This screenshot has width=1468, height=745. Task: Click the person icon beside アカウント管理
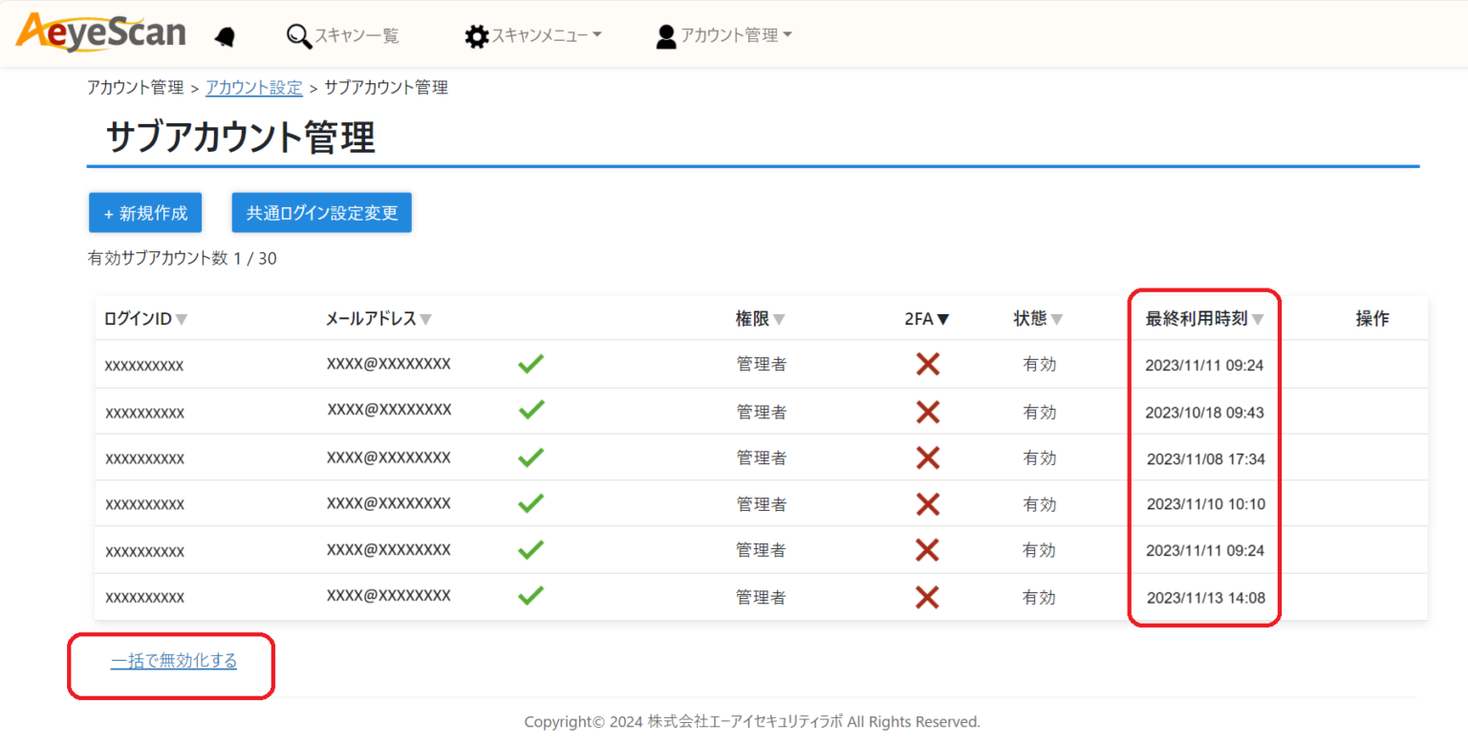click(665, 35)
